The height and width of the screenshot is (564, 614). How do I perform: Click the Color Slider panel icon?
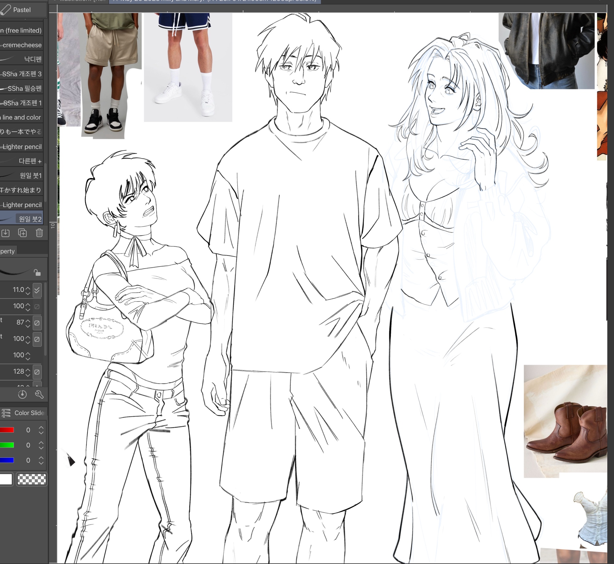coord(6,413)
